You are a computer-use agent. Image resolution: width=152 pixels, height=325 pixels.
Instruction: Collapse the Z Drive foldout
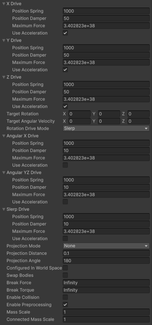click(4, 77)
